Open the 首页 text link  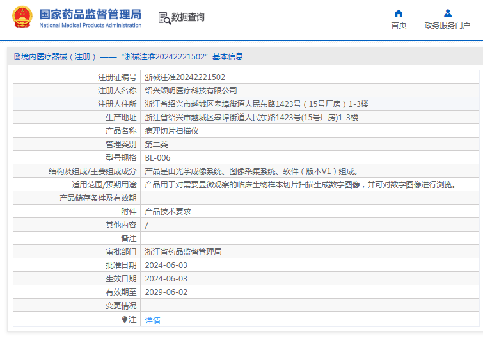click(399, 25)
